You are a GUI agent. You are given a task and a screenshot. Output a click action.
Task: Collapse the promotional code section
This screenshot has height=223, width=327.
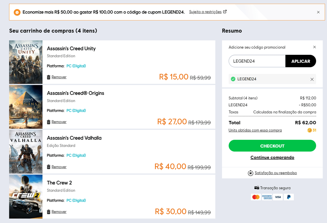(x=314, y=47)
